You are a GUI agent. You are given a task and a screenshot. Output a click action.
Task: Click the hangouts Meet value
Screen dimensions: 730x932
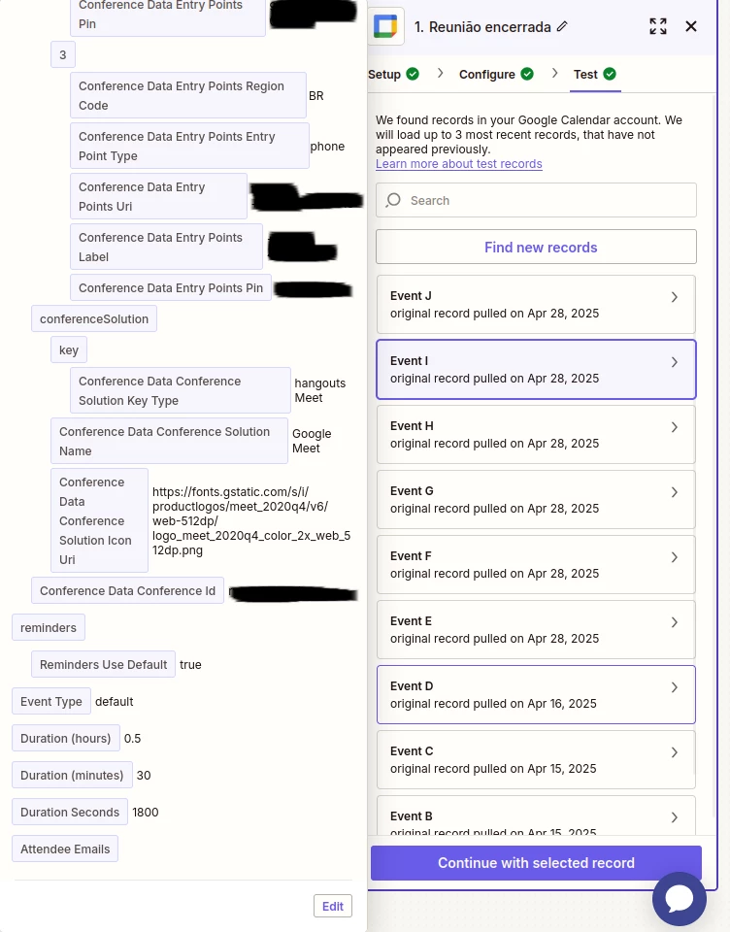coord(319,390)
